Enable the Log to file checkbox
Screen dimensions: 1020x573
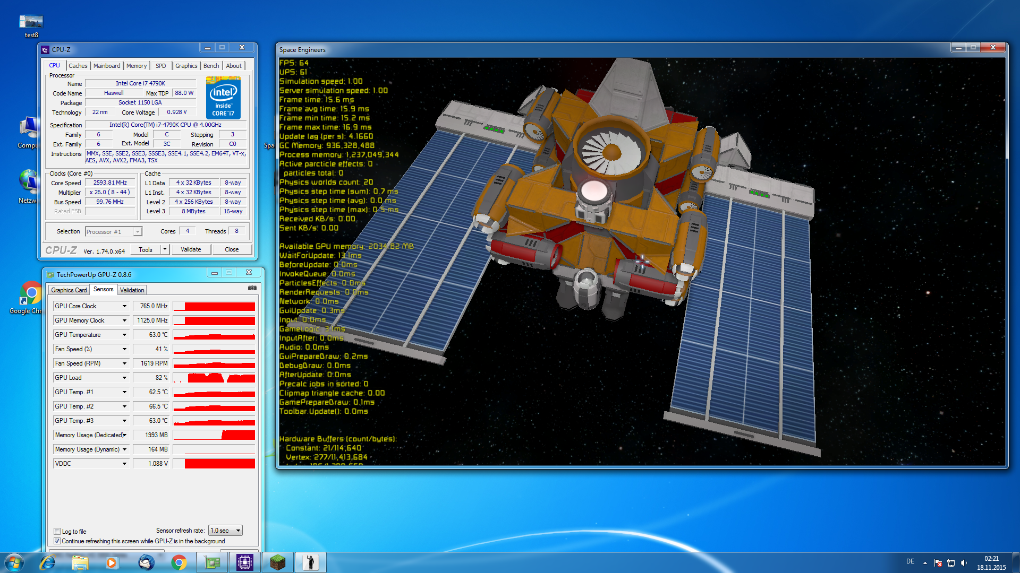(x=57, y=532)
